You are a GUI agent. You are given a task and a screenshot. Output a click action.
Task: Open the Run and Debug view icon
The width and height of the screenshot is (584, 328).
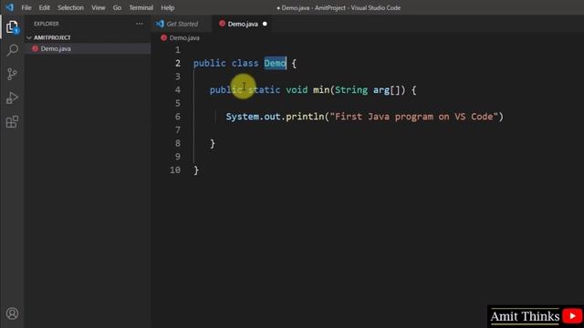click(12, 97)
